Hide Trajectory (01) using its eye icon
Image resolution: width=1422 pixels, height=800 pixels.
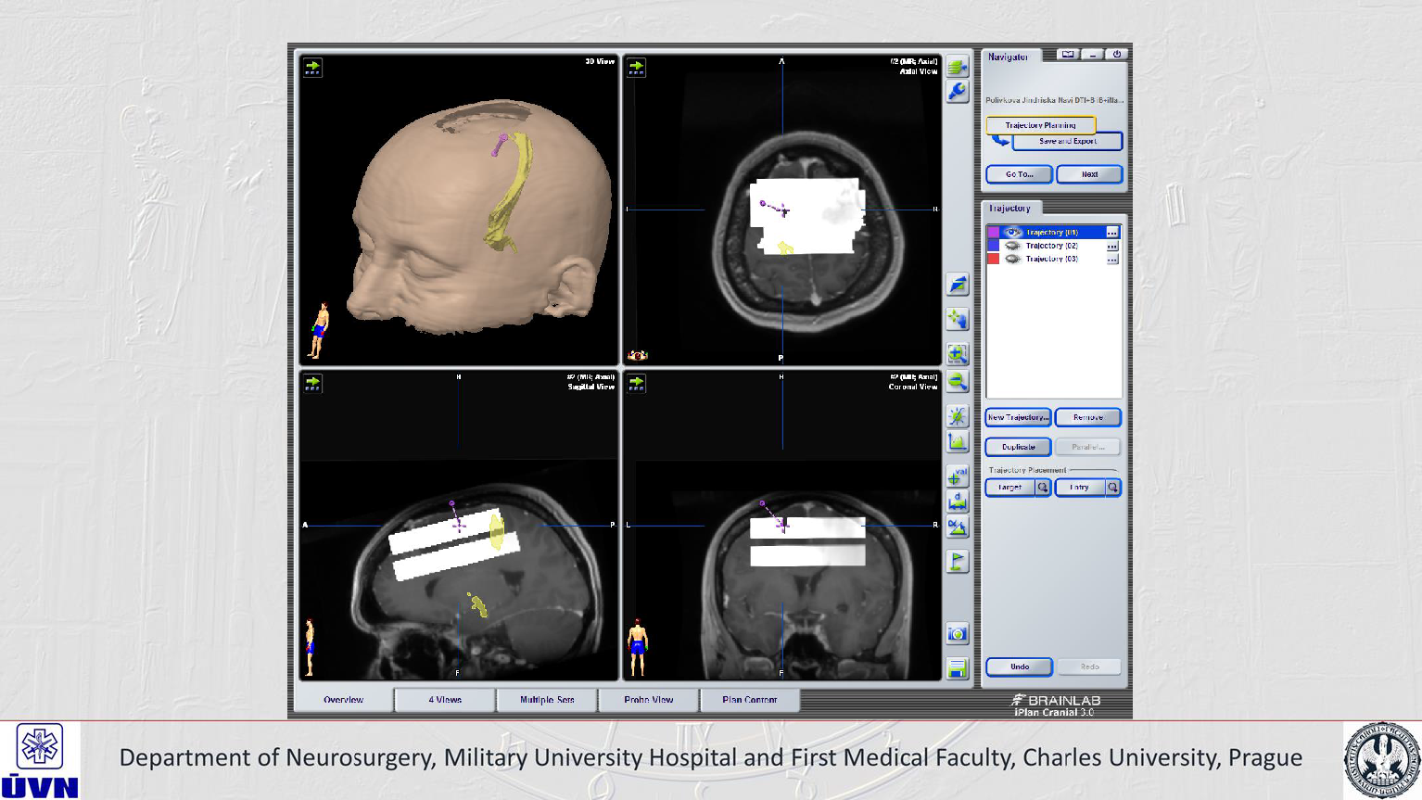click(1012, 233)
